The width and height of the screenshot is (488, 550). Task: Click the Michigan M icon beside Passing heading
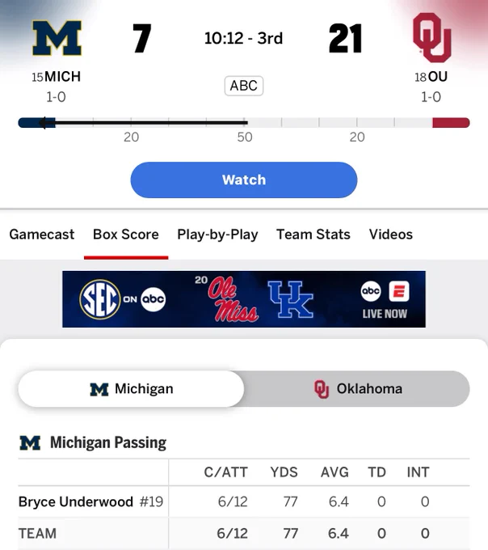tap(30, 442)
